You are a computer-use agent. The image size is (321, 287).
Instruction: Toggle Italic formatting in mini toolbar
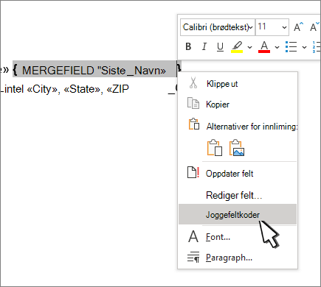(204, 46)
